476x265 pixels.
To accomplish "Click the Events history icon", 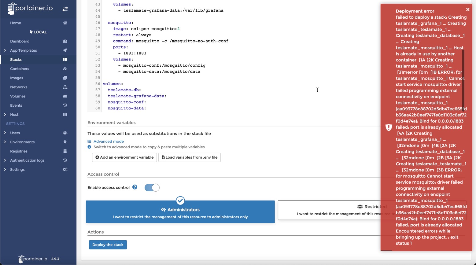I will 65,105.
